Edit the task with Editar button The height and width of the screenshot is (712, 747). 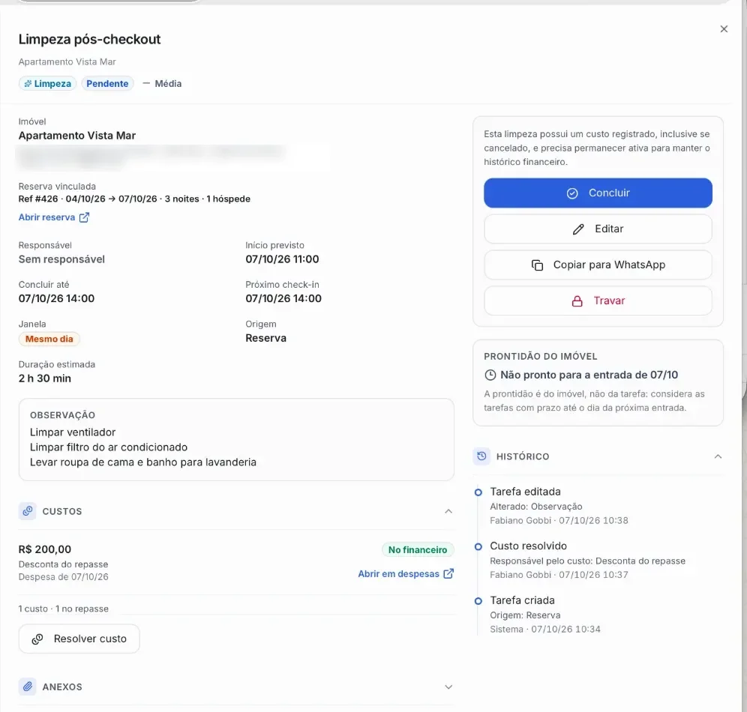point(598,229)
